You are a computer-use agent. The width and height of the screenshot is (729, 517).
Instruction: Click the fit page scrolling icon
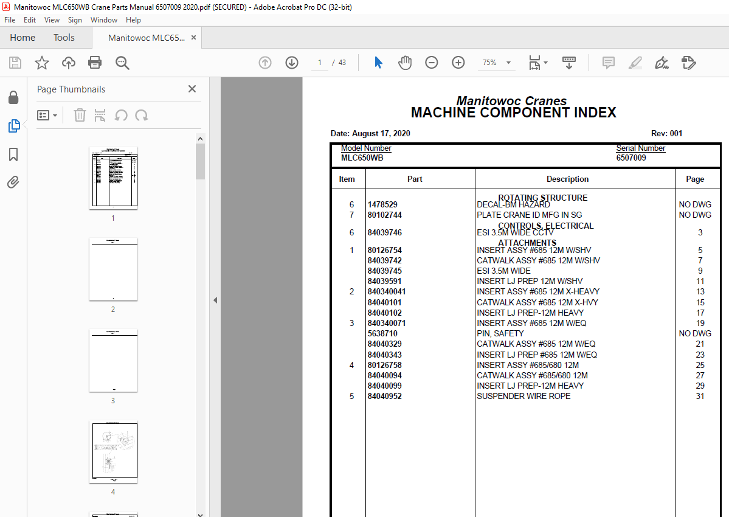tap(534, 62)
